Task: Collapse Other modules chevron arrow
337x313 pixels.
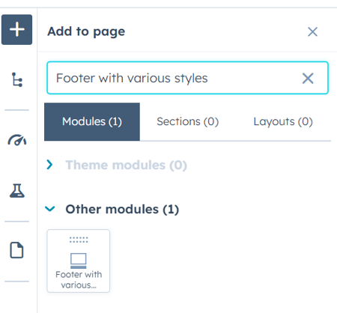Action: [x=50, y=209]
